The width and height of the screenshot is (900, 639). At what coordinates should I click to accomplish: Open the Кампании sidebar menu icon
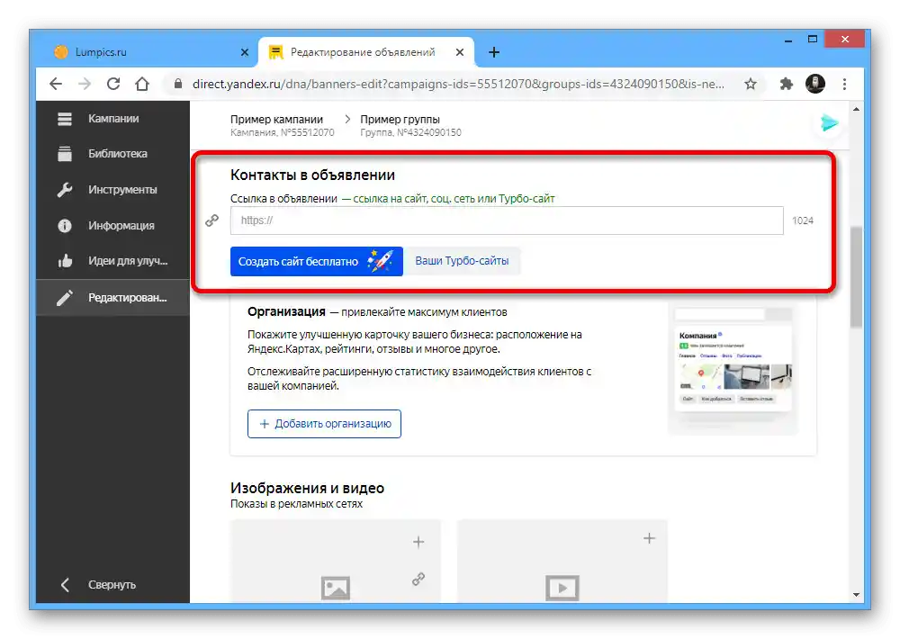click(x=64, y=119)
